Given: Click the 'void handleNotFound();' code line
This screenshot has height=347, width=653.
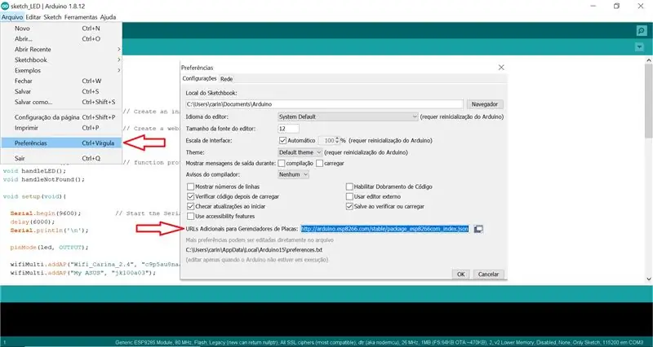Looking at the screenshot, I should pos(44,179).
